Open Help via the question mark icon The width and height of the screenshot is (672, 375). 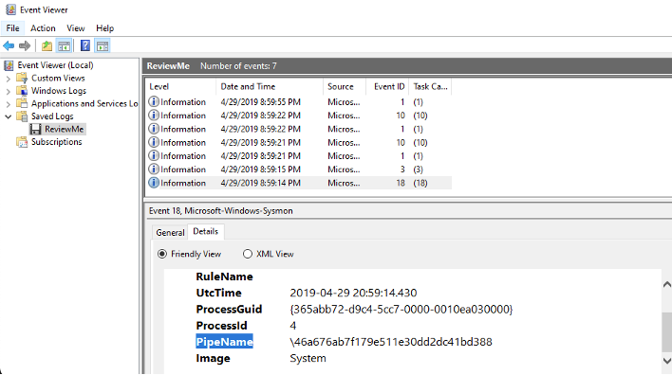click(x=85, y=45)
